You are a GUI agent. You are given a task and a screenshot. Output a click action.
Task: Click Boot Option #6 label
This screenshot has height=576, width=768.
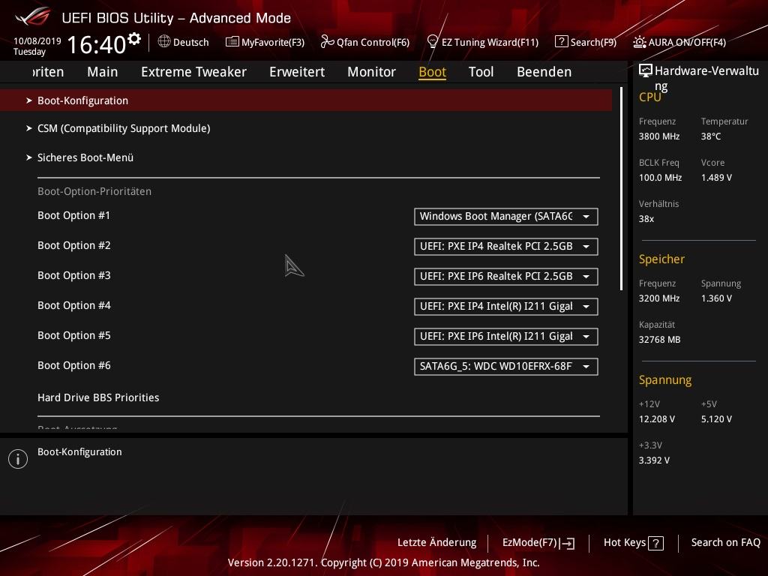coord(74,365)
